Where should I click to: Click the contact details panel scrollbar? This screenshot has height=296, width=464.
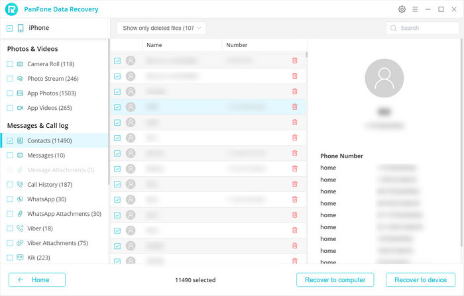(461, 142)
